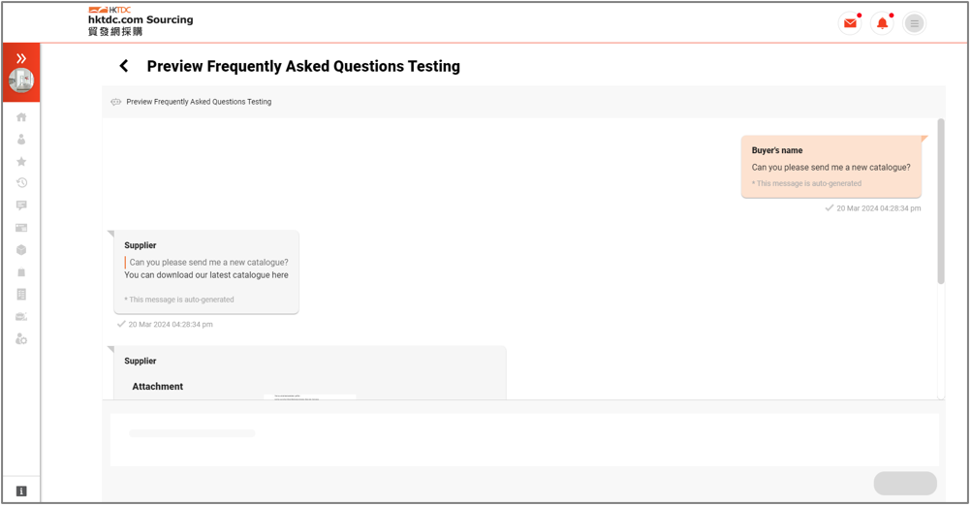Expand the sidebar with double chevron
Viewport: 972px width, 507px height.
[x=21, y=58]
